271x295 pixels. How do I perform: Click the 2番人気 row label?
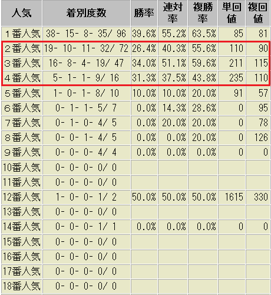coord(22,48)
